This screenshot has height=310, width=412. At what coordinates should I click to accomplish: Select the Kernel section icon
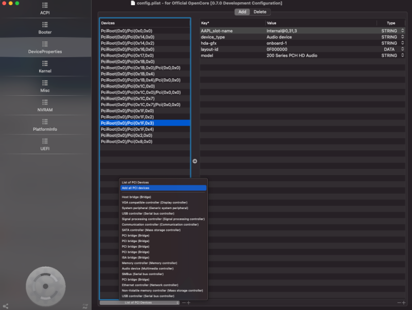[x=45, y=63]
